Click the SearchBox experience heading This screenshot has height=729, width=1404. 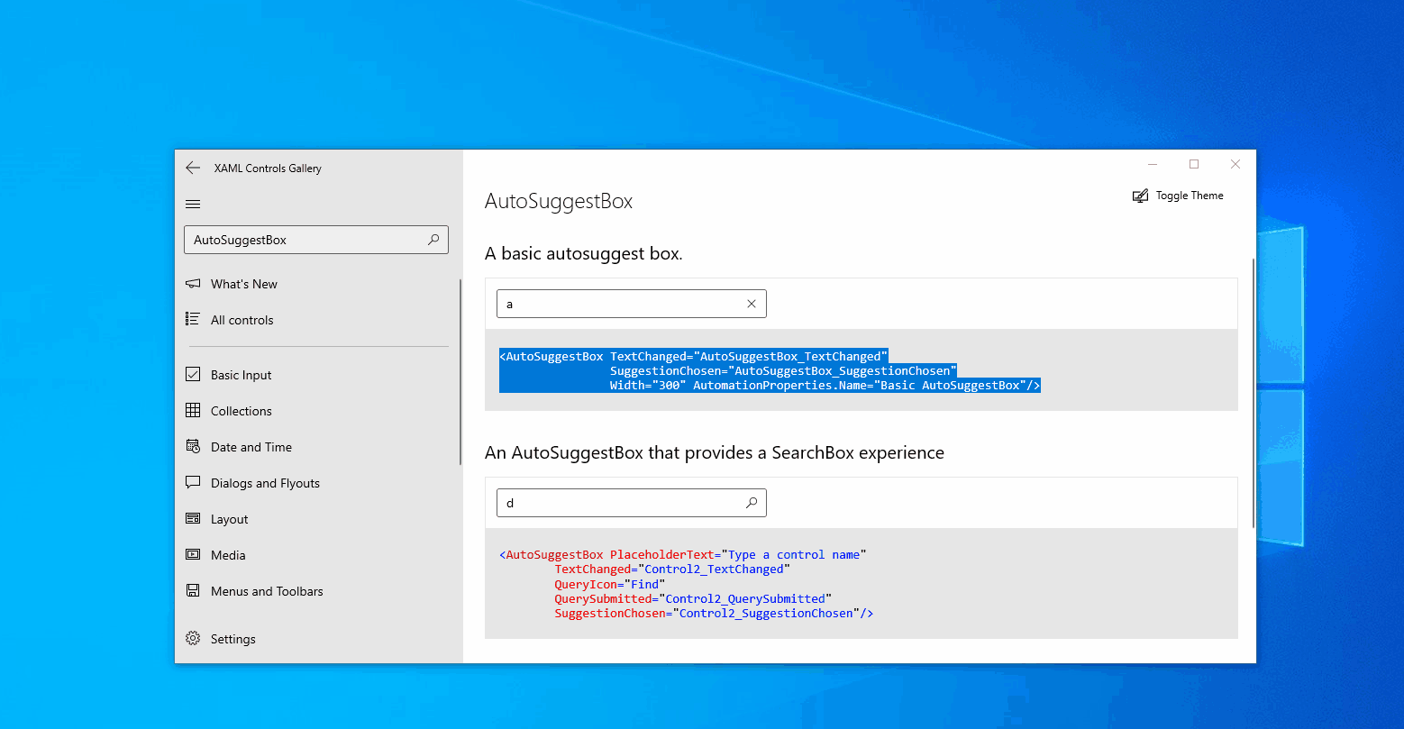pos(715,452)
